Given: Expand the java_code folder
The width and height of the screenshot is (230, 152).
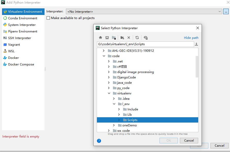Looking at the screenshot, I should [109, 83].
